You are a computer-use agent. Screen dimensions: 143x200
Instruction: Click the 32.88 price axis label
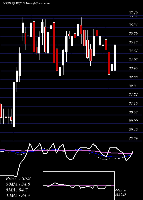pos(133,77)
